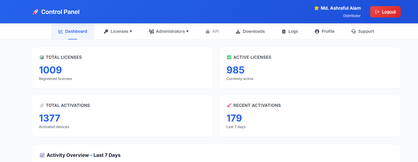
Task: Click the lock icon next to API
Action: click(208, 32)
